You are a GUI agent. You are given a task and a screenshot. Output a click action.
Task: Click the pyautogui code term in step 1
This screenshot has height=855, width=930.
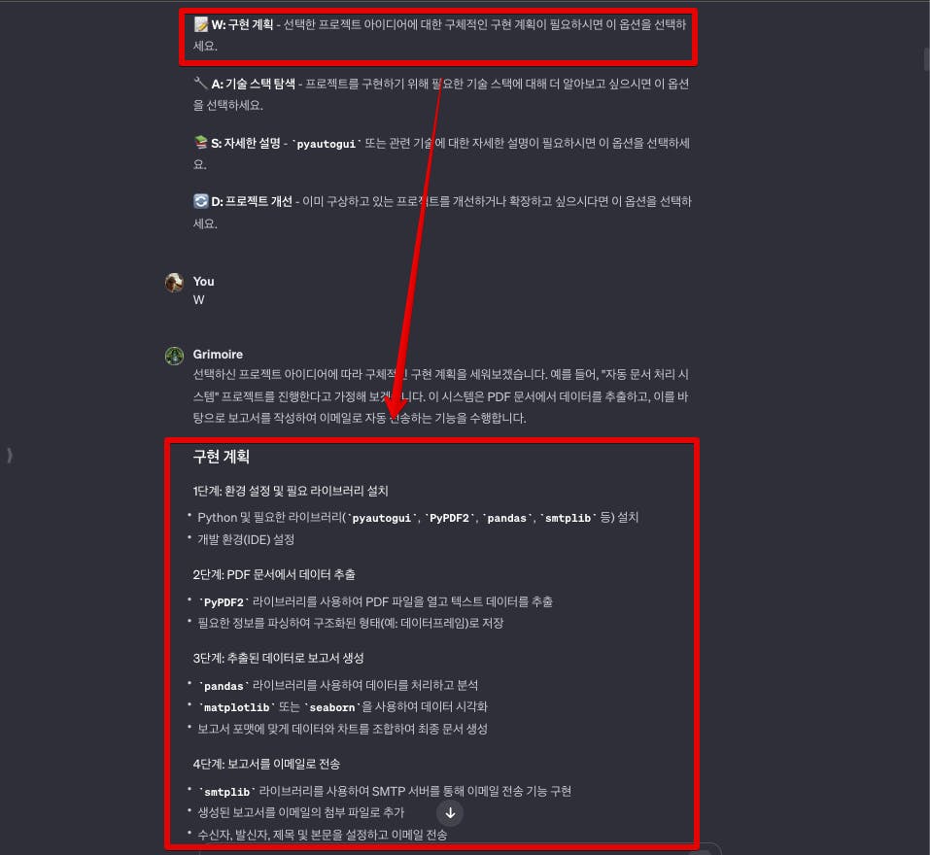382,518
